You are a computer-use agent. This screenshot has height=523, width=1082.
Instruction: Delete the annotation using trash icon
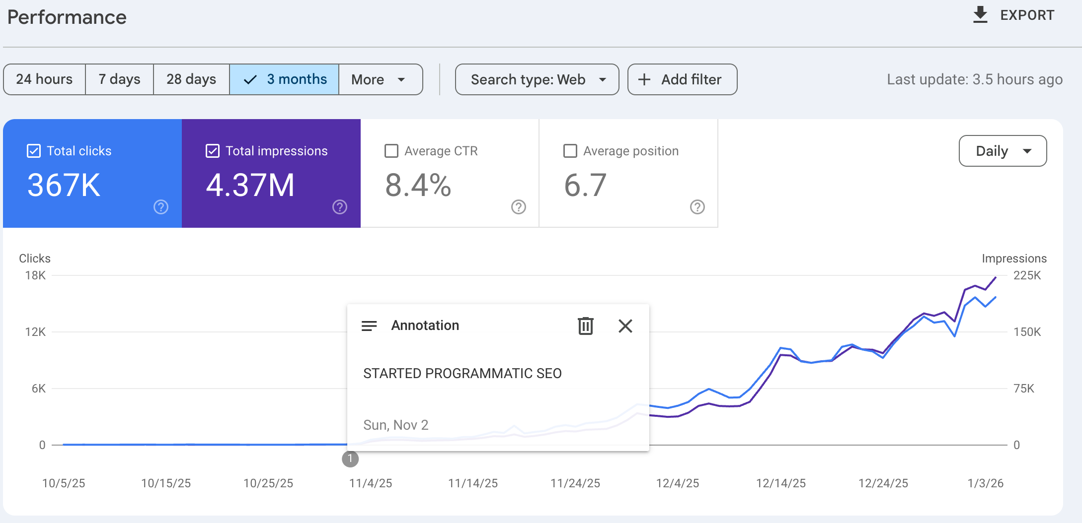click(x=585, y=326)
